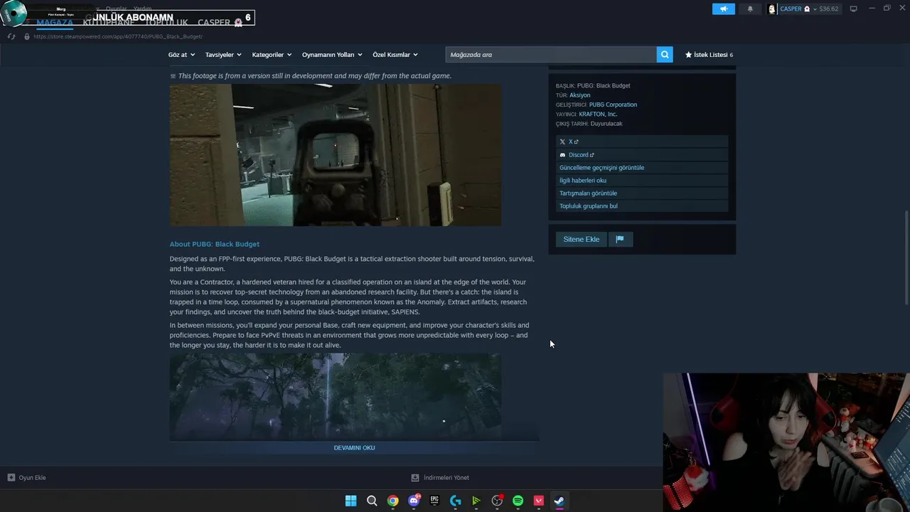This screenshot has height=512, width=910.
Task: Open Windows taskbar search
Action: (x=372, y=501)
